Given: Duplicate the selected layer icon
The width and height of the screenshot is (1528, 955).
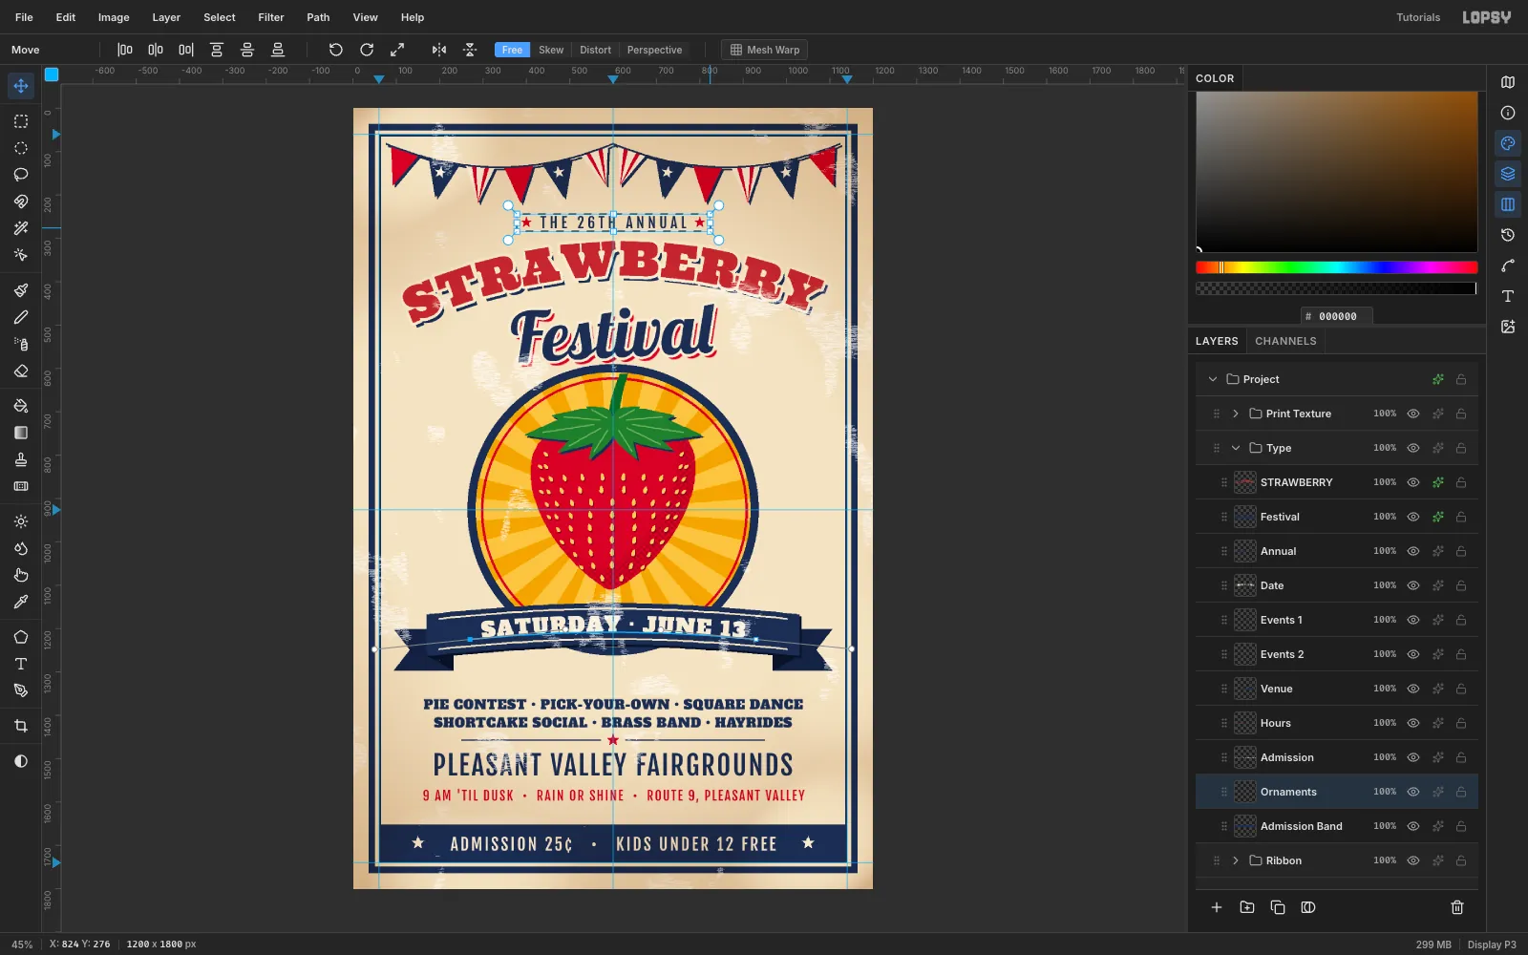Looking at the screenshot, I should (x=1278, y=907).
